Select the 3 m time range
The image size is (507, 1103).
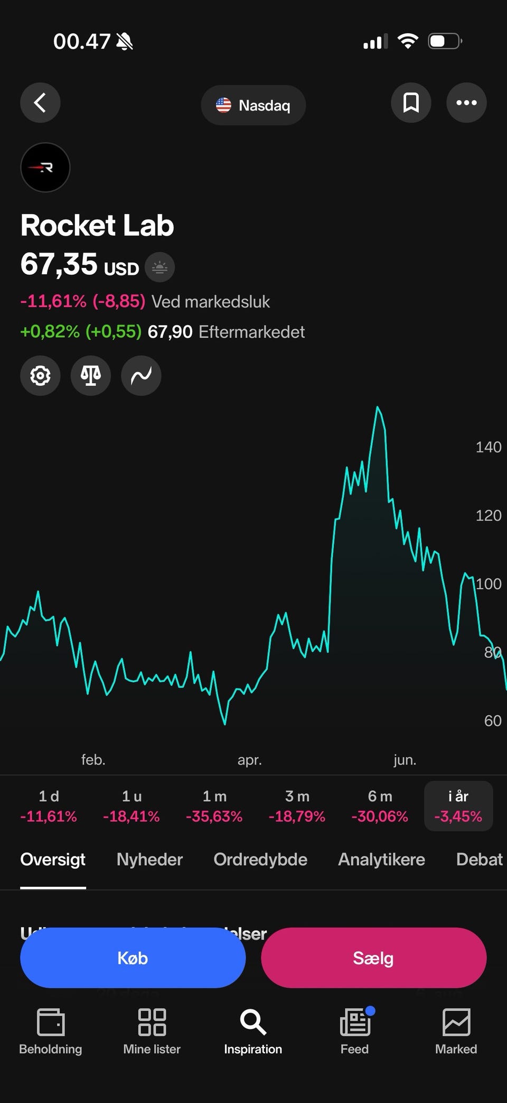[297, 806]
